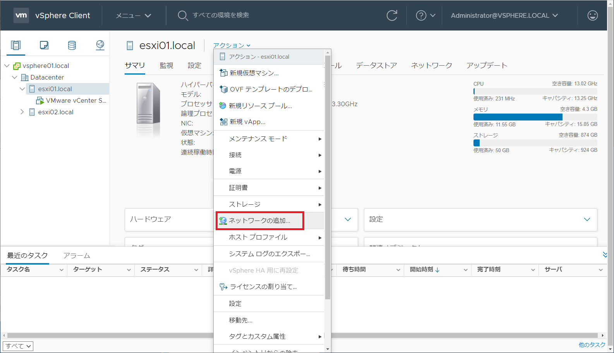
Task: Open サーバ column dropdown
Action: tap(600, 270)
